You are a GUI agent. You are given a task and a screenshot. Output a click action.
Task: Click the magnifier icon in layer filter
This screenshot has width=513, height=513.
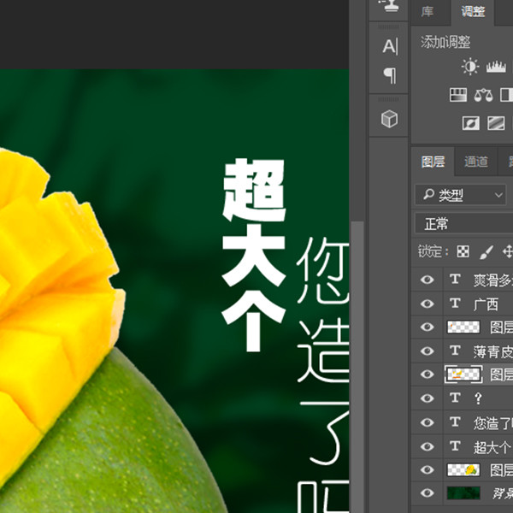[428, 194]
